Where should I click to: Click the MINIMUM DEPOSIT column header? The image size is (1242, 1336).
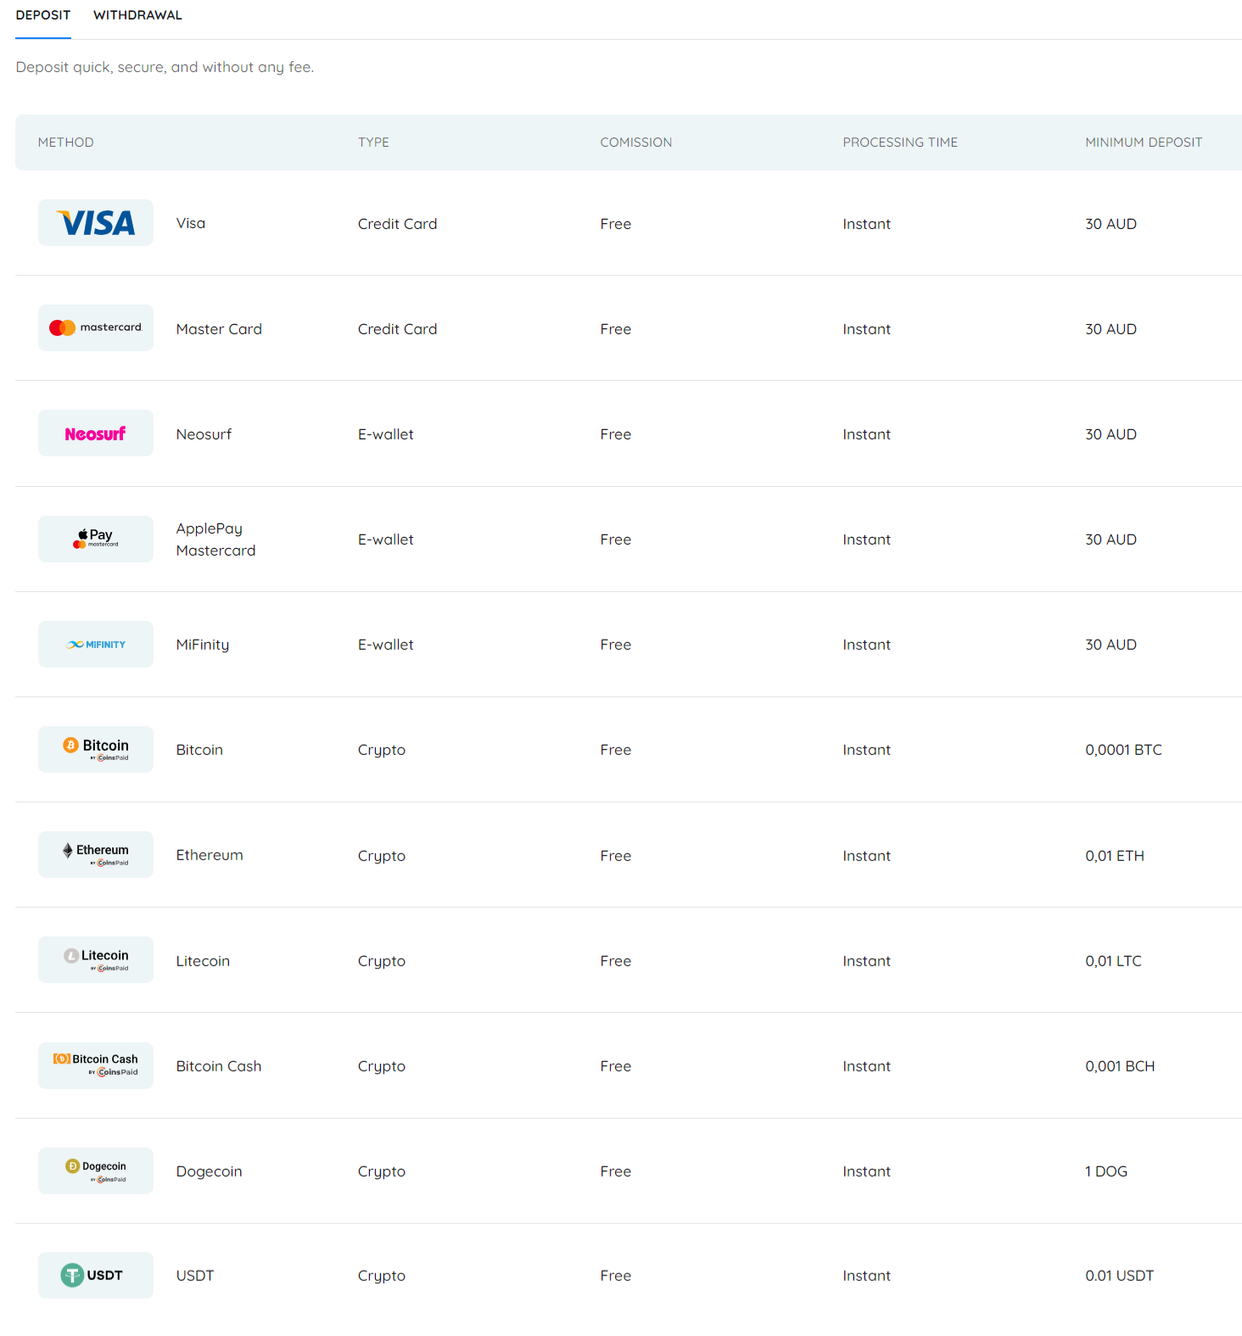[1144, 143]
